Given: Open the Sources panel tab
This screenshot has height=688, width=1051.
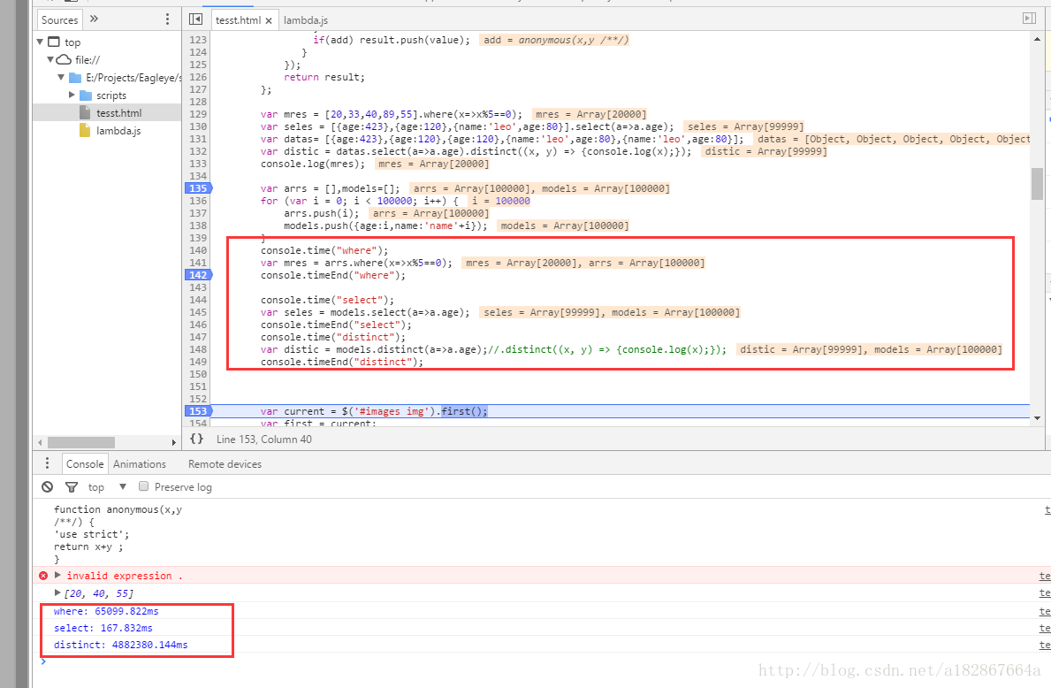Looking at the screenshot, I should coord(59,20).
